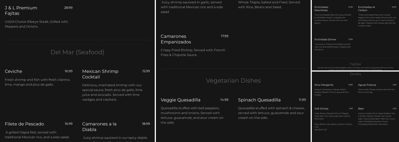The height and width of the screenshot is (142, 399).
Task: Select the Camarones a la Diabla item
Action: pos(99,127)
